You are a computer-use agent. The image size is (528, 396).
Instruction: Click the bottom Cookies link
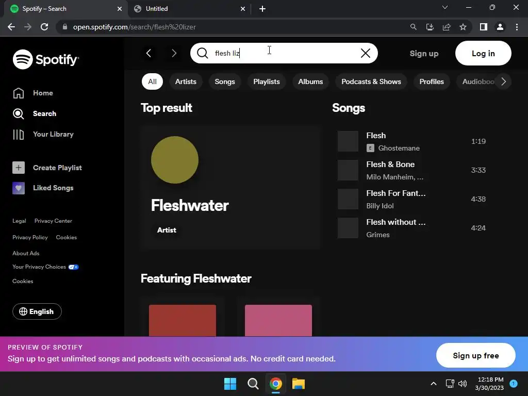pyautogui.click(x=23, y=281)
